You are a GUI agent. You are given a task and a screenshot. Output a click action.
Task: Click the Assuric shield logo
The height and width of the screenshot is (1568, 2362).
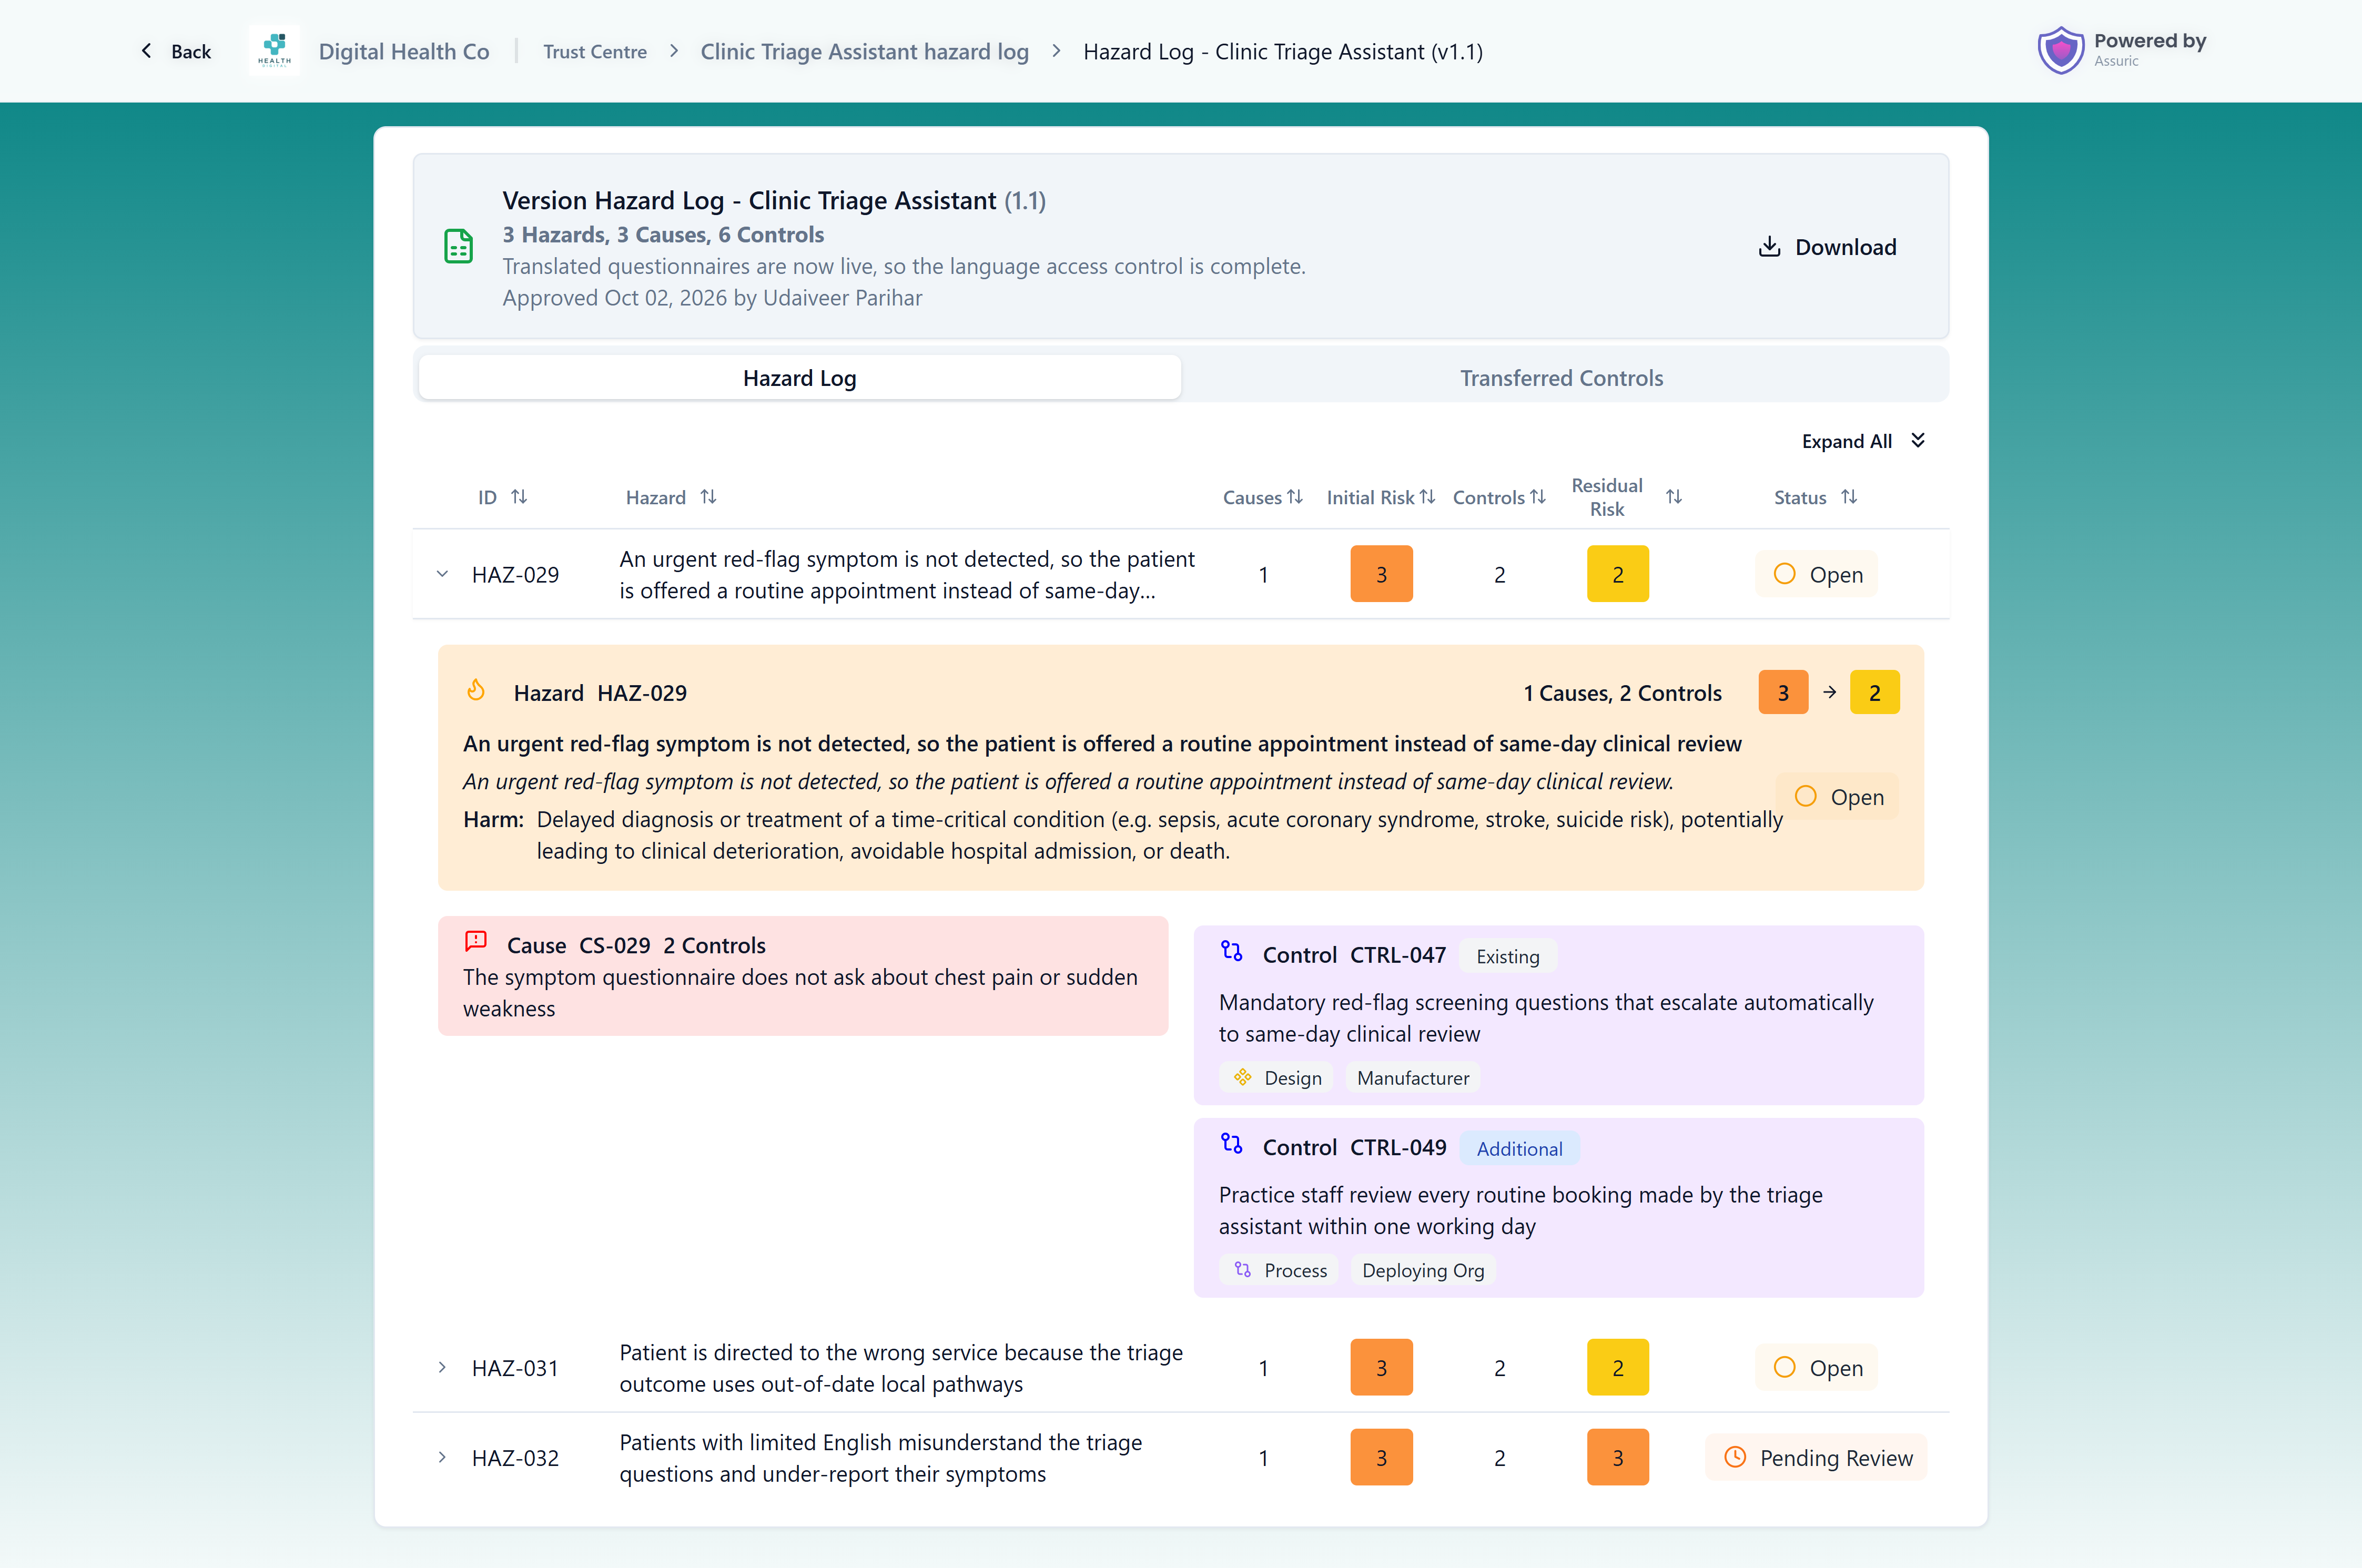tap(2060, 51)
